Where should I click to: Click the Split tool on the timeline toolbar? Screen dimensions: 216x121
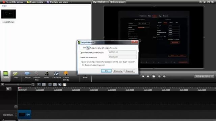click(55, 85)
